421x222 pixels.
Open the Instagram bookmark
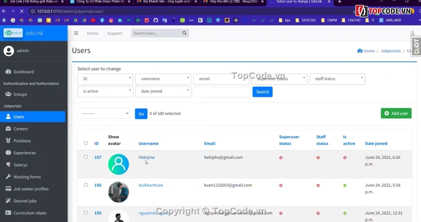pos(111,20)
